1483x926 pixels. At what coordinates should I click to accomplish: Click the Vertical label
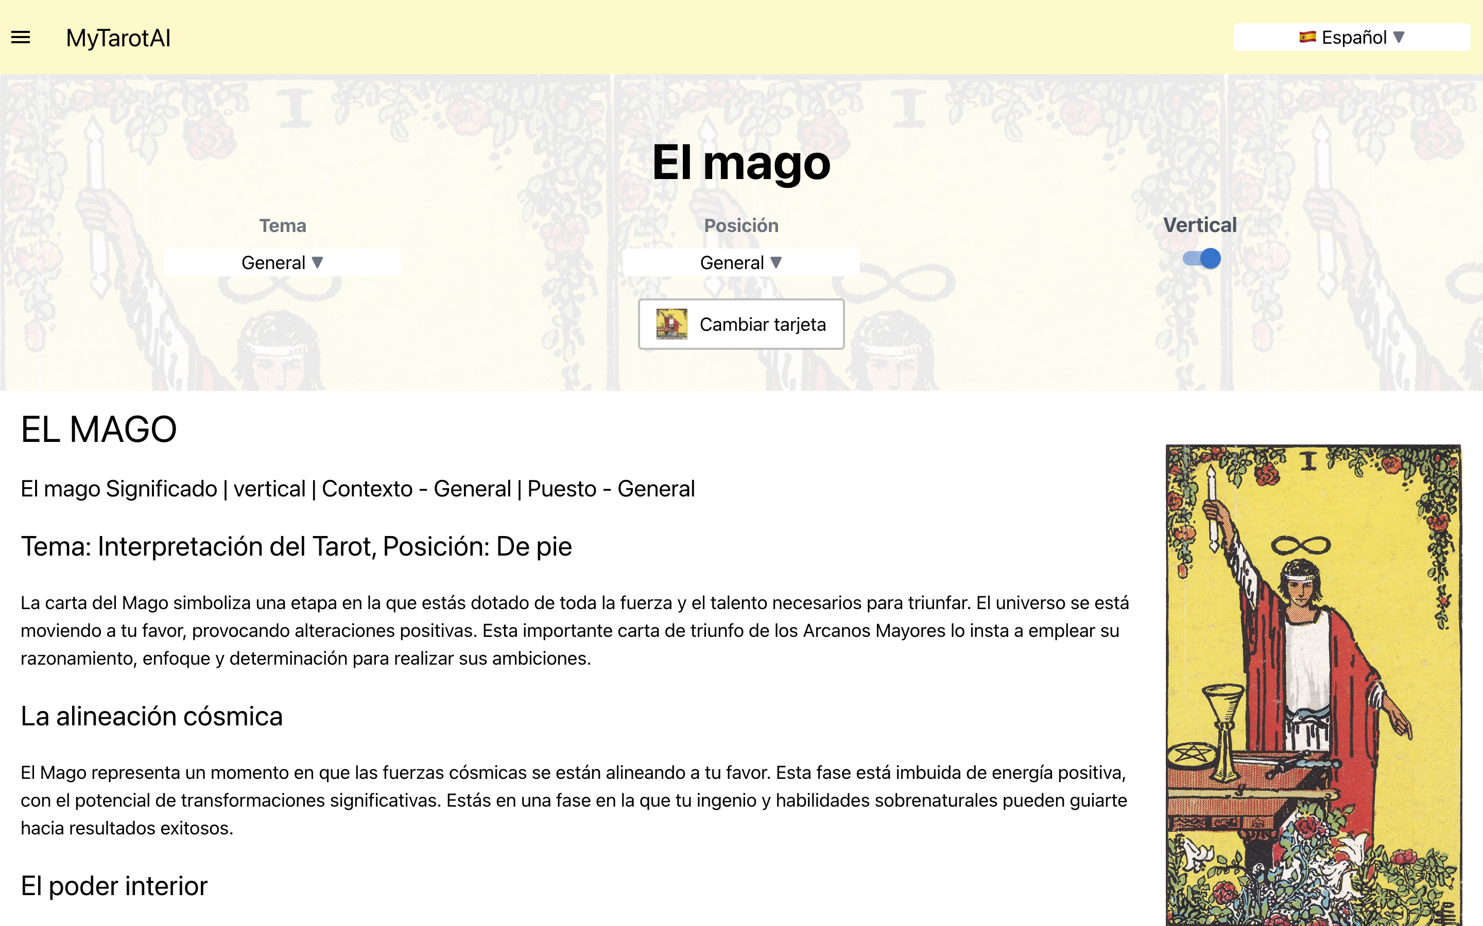tap(1200, 225)
